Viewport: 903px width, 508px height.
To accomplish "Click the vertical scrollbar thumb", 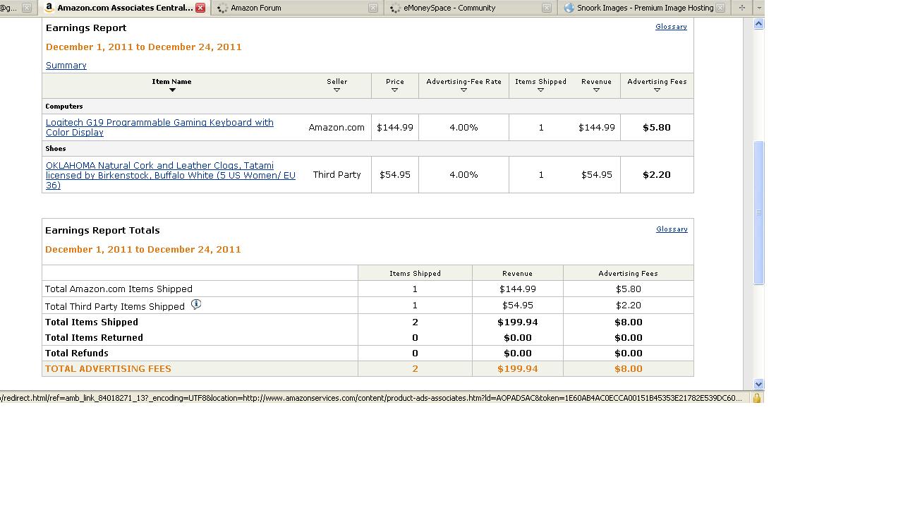I will [759, 212].
